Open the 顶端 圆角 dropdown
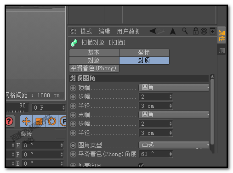Viewport: 233px width, 173px height. pos(174,88)
